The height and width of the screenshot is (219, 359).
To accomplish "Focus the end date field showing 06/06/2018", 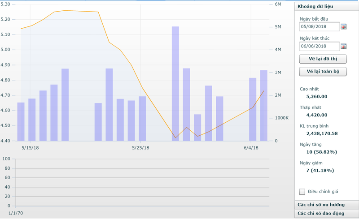I will point(319,46).
